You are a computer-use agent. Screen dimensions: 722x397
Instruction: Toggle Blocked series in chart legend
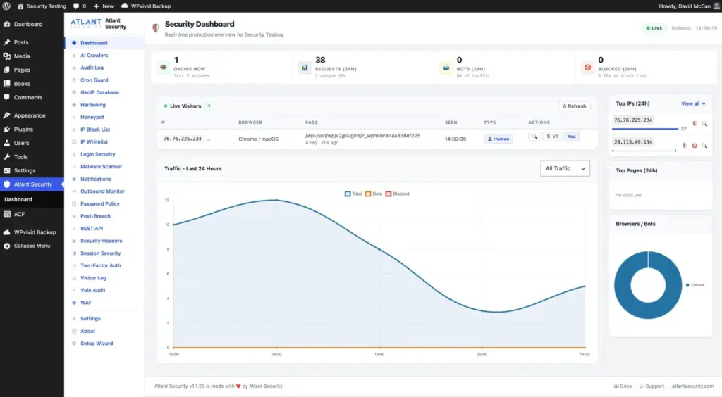coord(398,194)
